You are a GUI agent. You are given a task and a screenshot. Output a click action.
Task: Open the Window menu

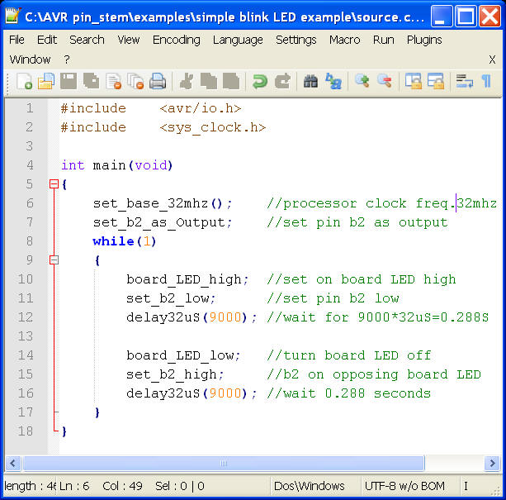pos(30,60)
